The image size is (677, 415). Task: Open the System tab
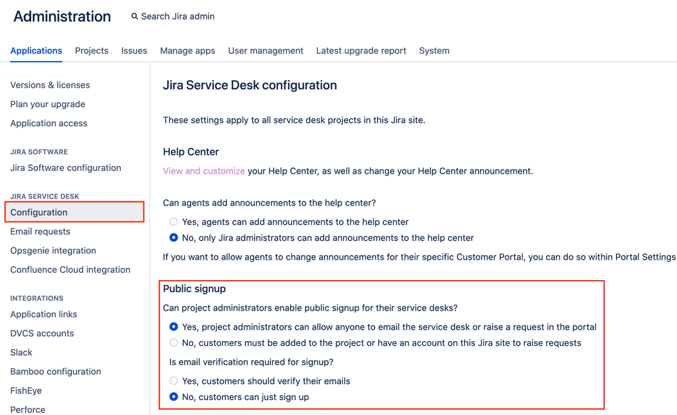[x=434, y=51]
